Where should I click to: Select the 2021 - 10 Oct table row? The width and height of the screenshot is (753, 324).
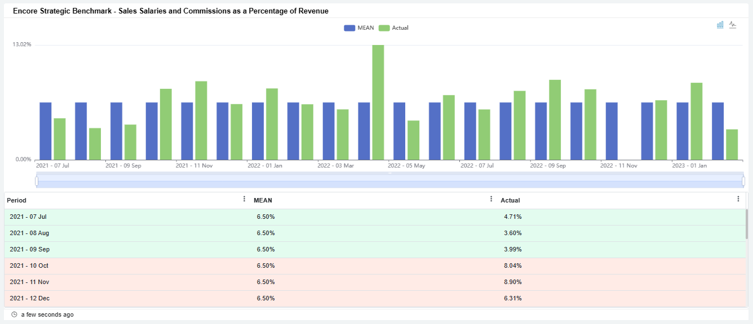tap(28, 265)
